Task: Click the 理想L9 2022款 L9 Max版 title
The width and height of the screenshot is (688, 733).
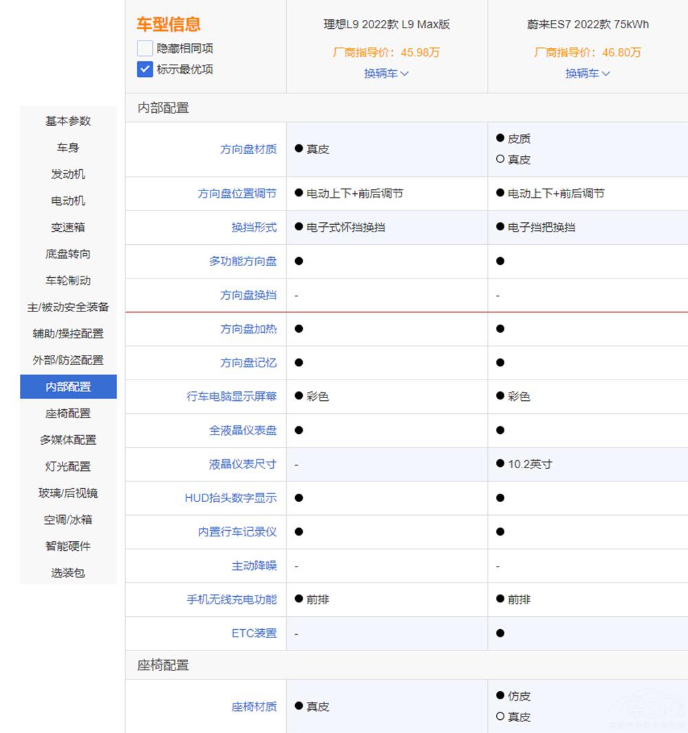Action: click(x=387, y=24)
